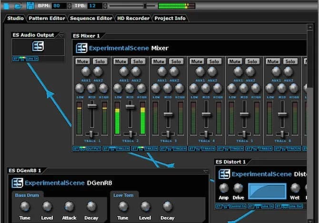The height and width of the screenshot is (223, 319).
Task: Click the ES DGenR8 1 title label
Action: click(x=25, y=170)
